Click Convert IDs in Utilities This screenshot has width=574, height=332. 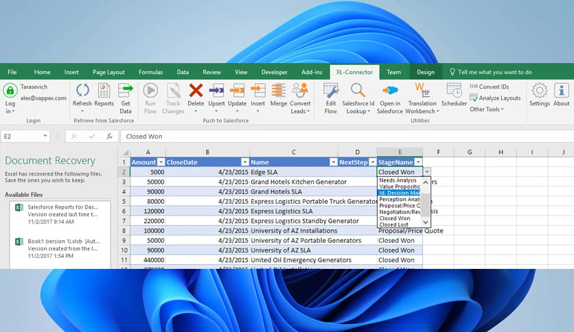pos(490,86)
